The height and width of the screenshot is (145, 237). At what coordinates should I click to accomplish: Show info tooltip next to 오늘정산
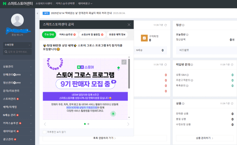tap(187, 35)
